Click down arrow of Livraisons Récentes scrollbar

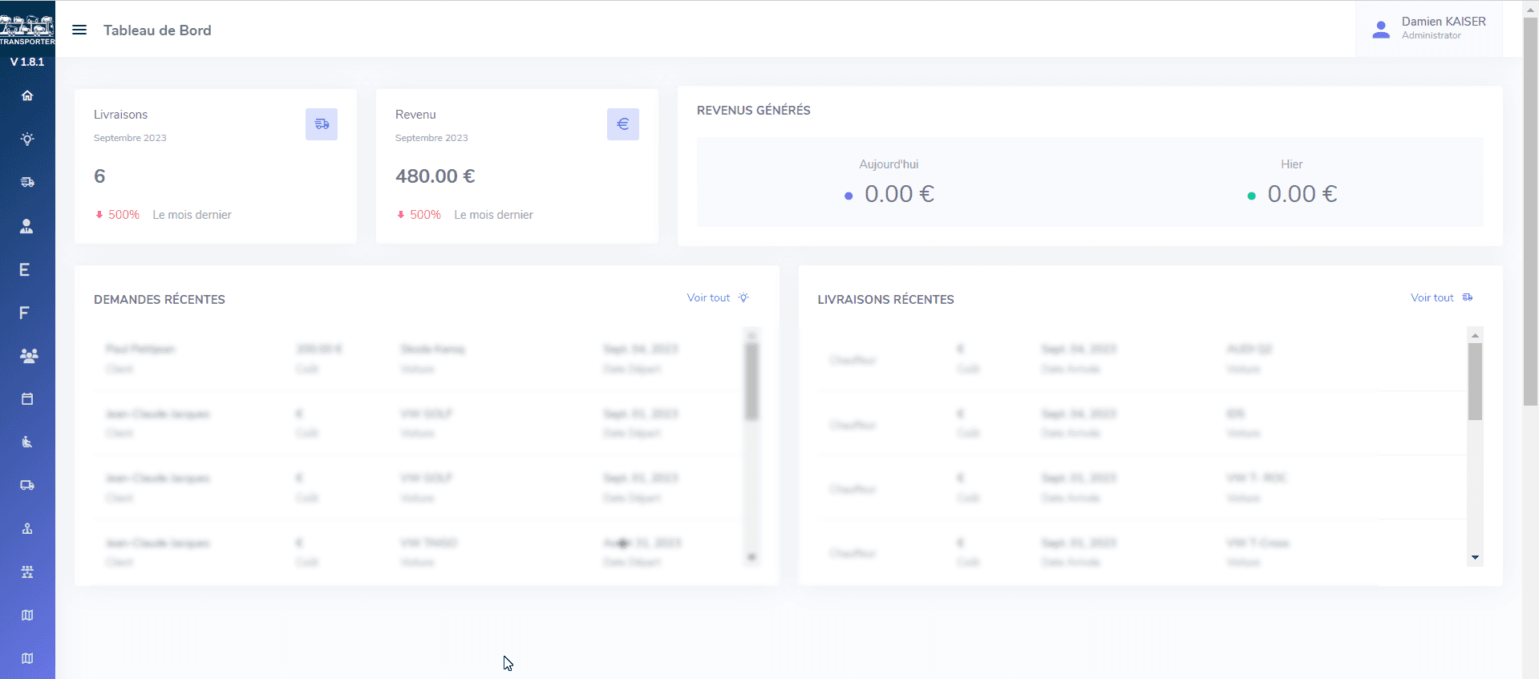tap(1475, 558)
